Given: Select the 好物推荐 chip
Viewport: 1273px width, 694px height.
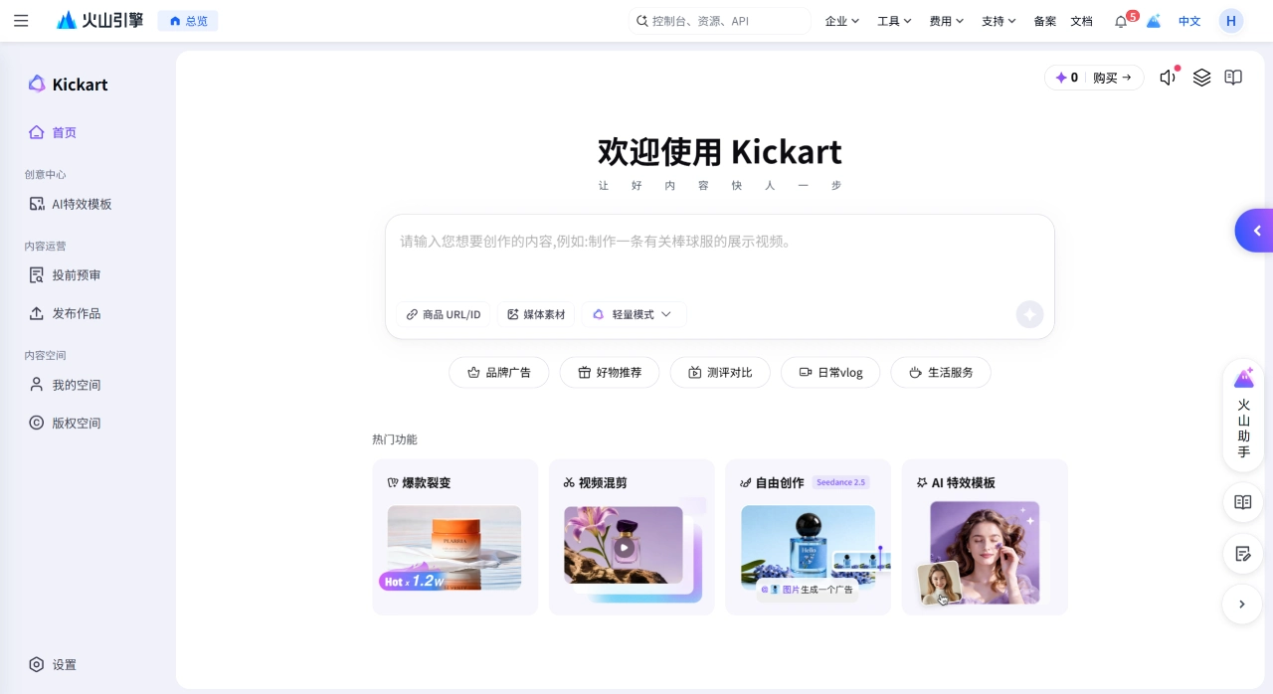Looking at the screenshot, I should pos(610,373).
